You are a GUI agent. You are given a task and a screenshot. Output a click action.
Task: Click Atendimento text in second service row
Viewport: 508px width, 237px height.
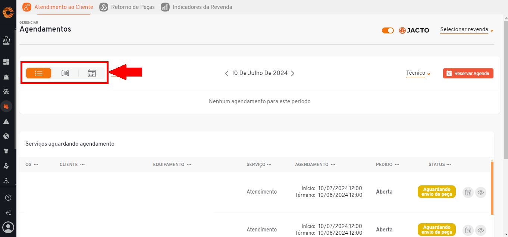point(261,230)
